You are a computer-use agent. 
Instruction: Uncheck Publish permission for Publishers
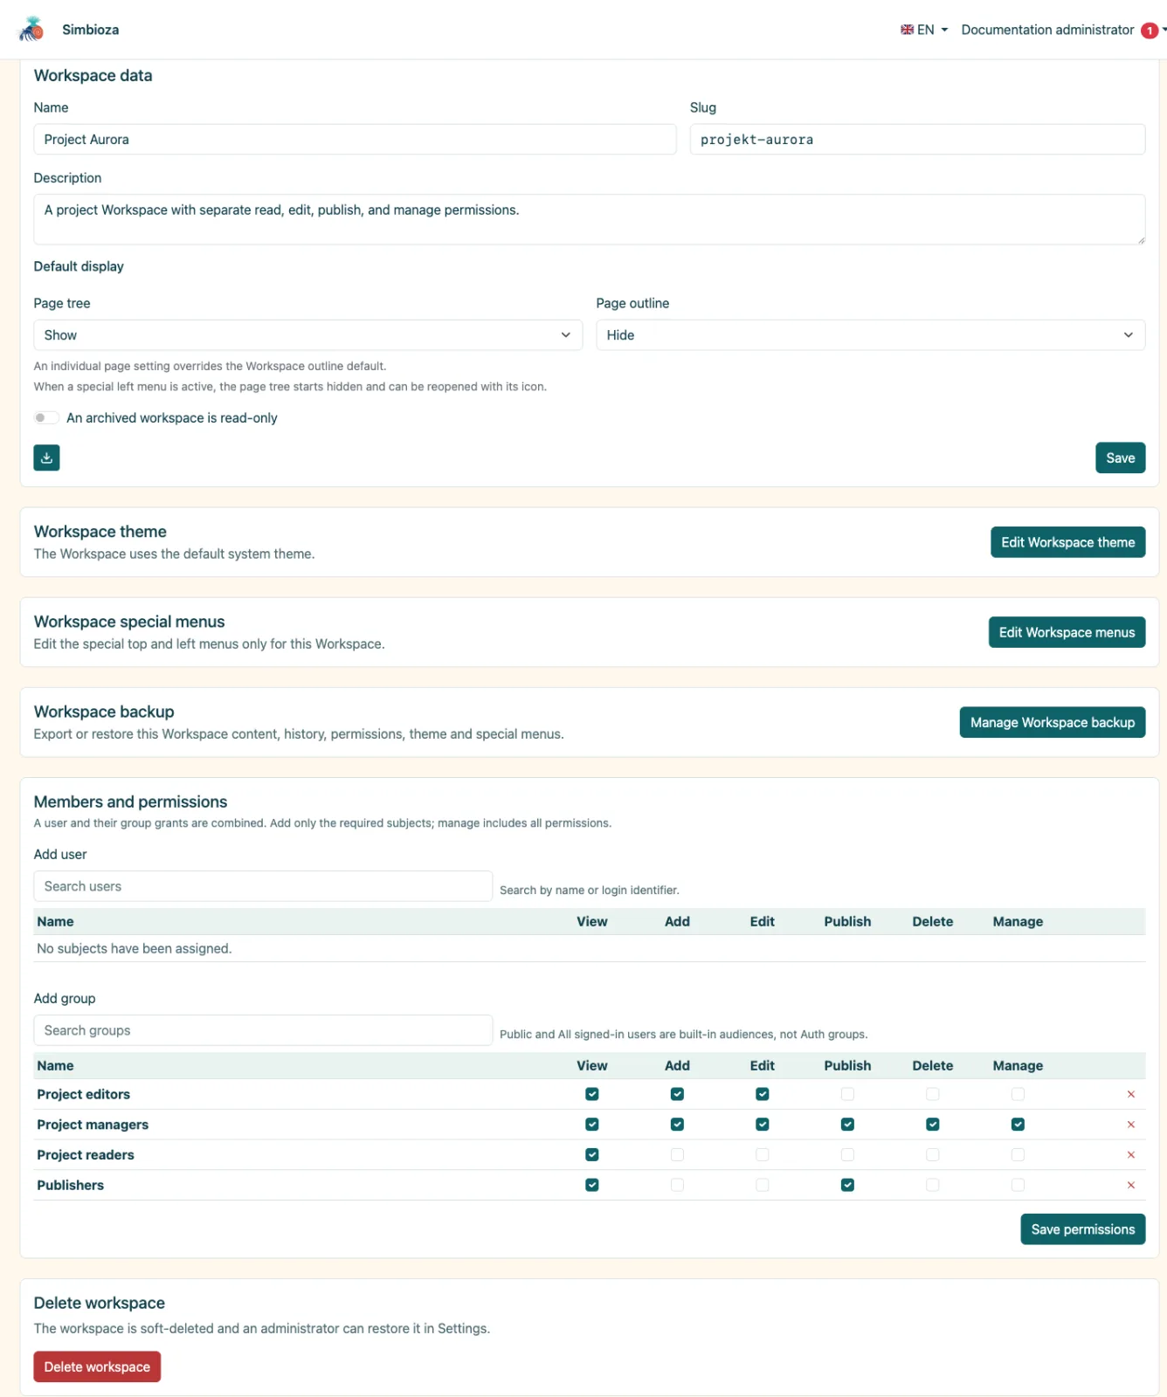tap(847, 1185)
